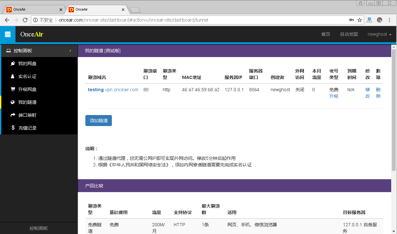Click the laptop icon beside 控制面板
This screenshot has height=234, width=397.
pyautogui.click(x=8, y=51)
